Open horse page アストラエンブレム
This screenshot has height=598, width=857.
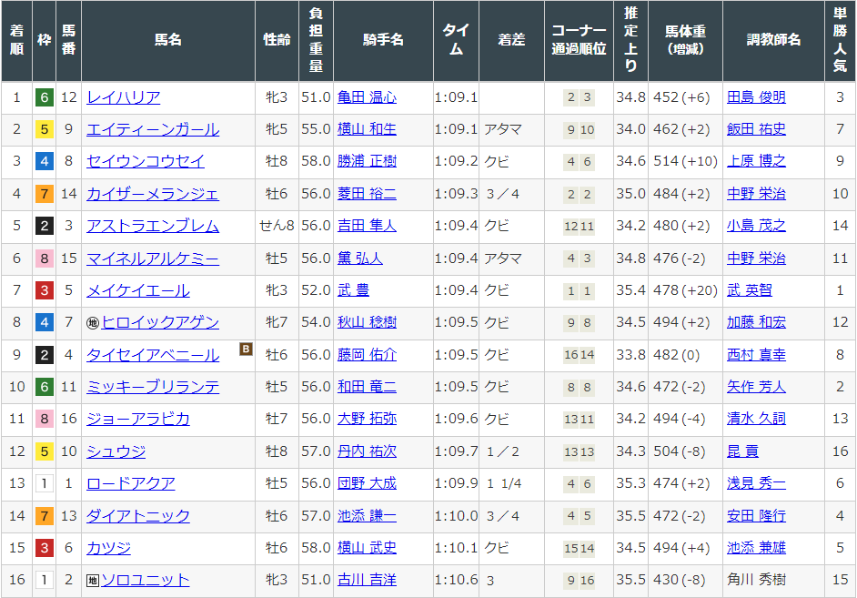tap(153, 226)
